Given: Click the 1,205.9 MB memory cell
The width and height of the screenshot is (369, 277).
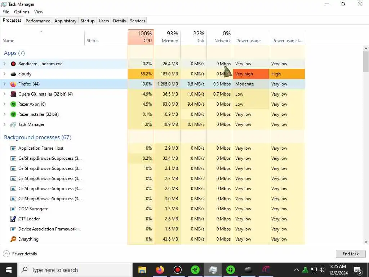Looking at the screenshot, I should pyautogui.click(x=167, y=84).
